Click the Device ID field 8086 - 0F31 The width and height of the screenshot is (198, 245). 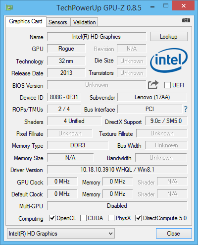(x=64, y=97)
